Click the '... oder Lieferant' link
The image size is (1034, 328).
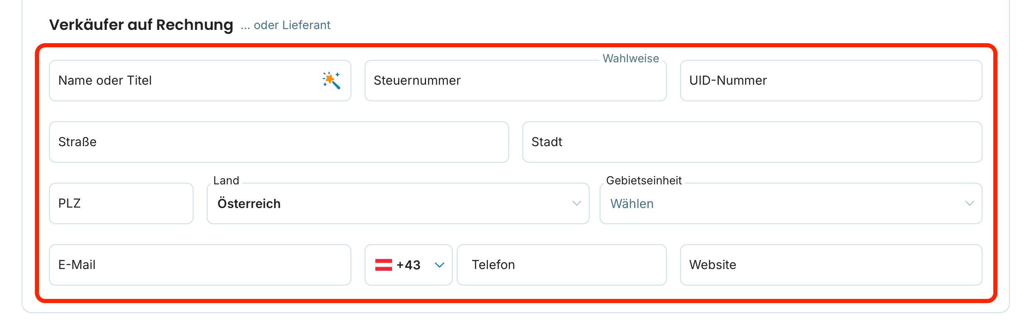coord(285,25)
